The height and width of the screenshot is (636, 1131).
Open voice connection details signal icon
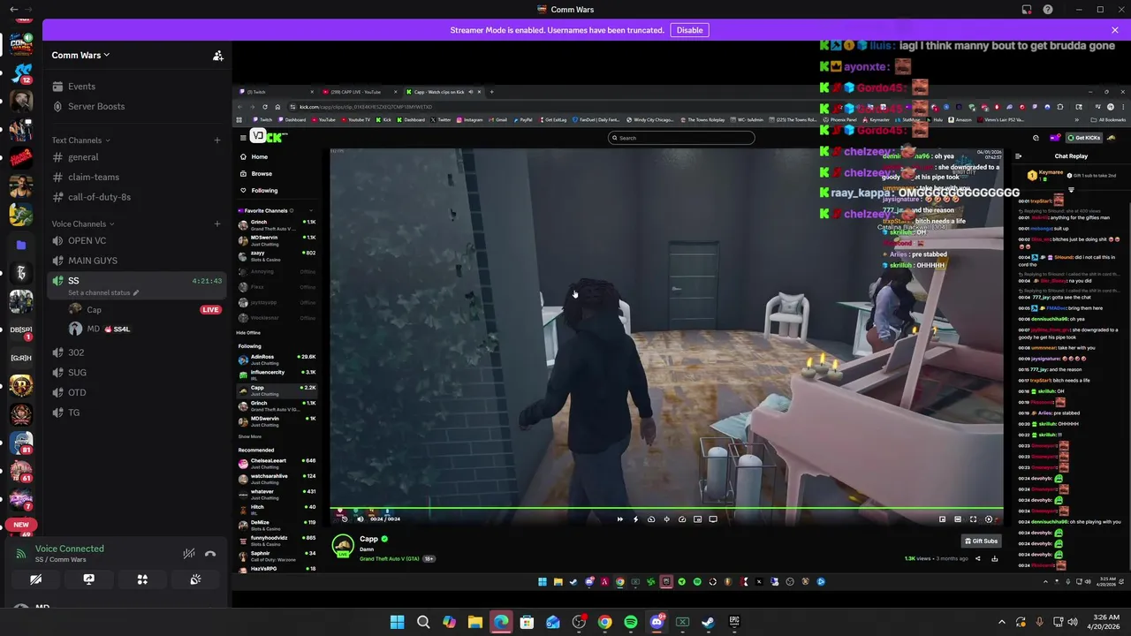tap(21, 554)
